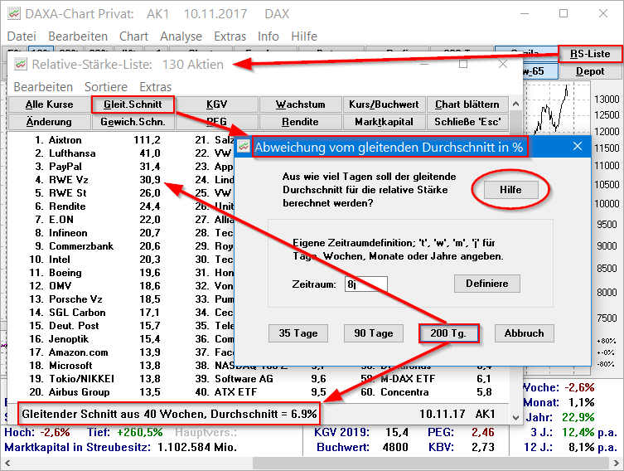624x471 pixels.
Task: Open the RS-Liste button
Action: (590, 54)
